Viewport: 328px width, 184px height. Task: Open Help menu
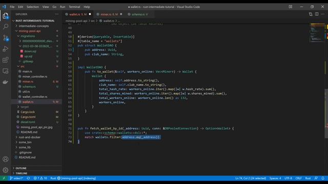click(87, 7)
